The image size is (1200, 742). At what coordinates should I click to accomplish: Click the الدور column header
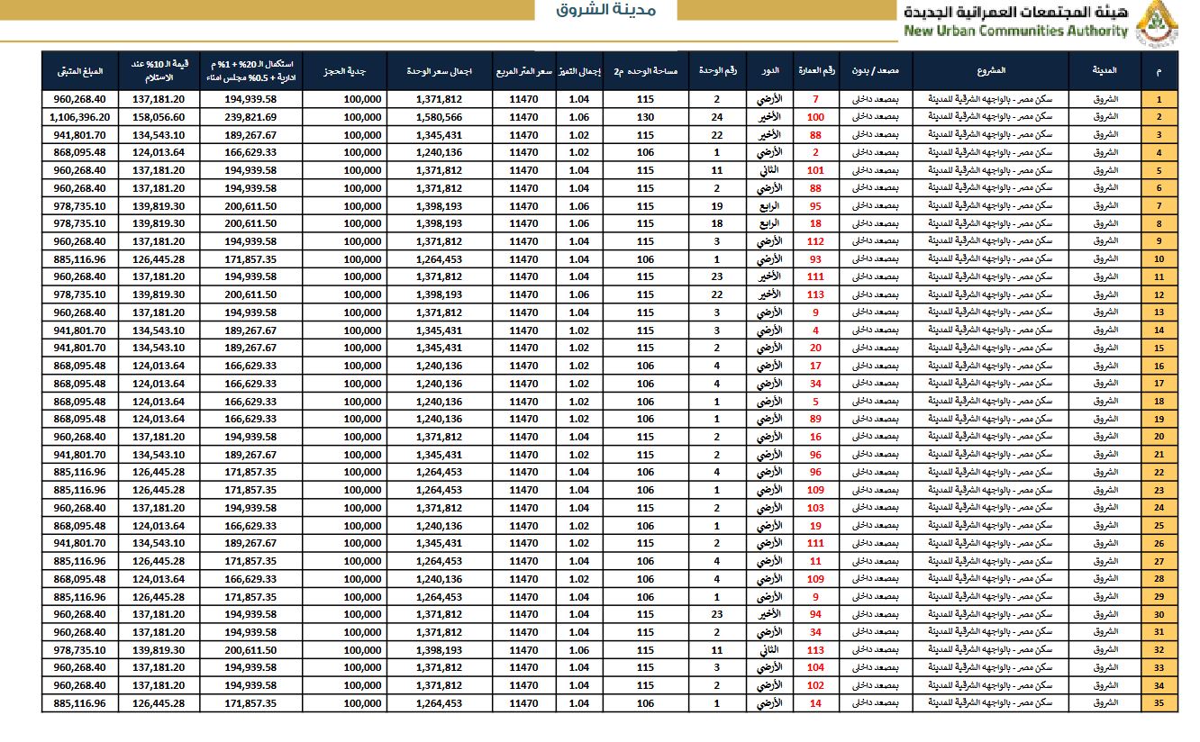coord(771,70)
